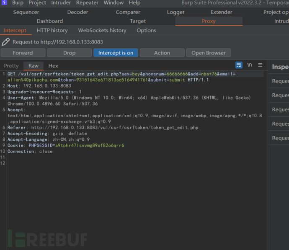Click the Drop button

click(x=69, y=53)
